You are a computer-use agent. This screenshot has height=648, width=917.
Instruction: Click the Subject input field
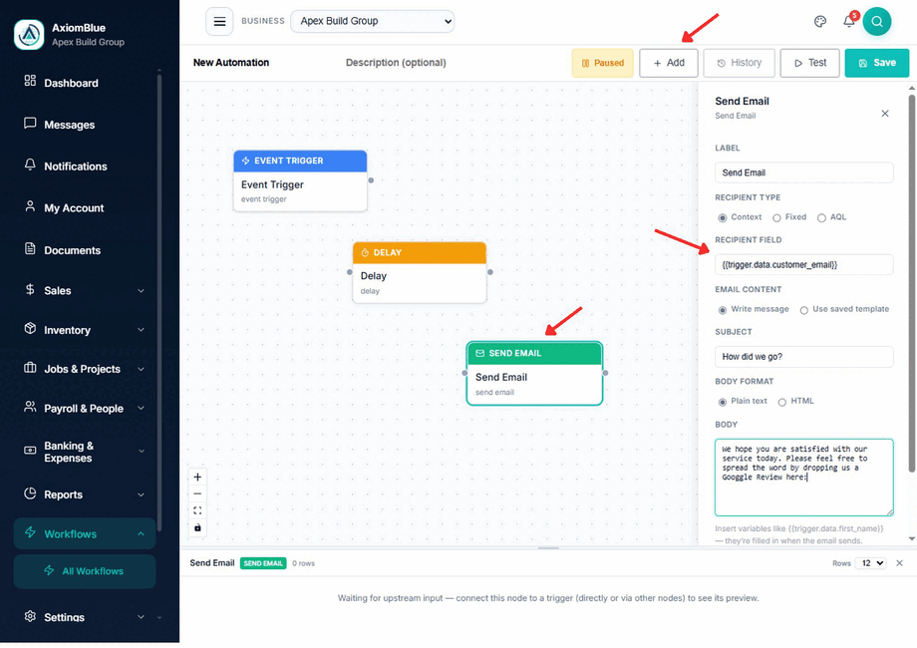(x=803, y=357)
